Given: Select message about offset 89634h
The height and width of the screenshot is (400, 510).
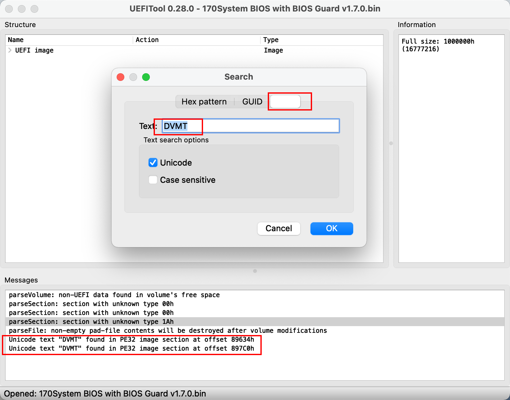Looking at the screenshot, I should tap(255, 339).
